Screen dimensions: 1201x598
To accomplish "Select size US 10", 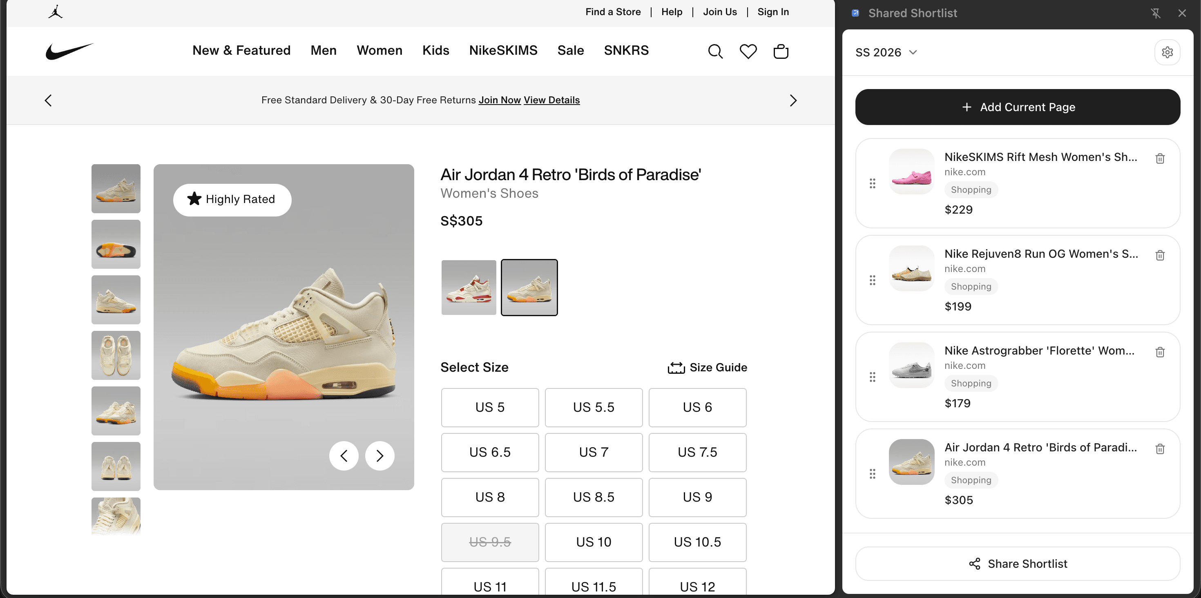I will pos(594,542).
